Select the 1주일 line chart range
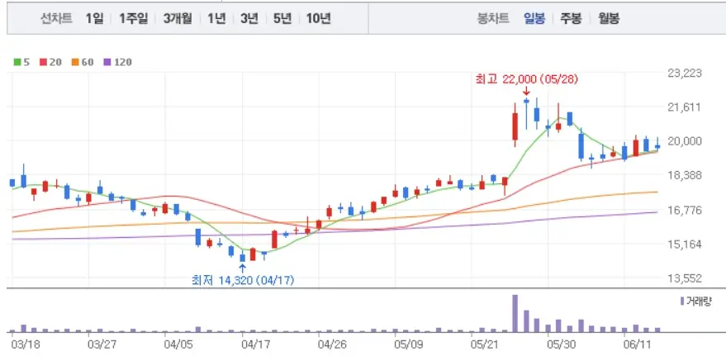726x361 pixels. point(133,18)
